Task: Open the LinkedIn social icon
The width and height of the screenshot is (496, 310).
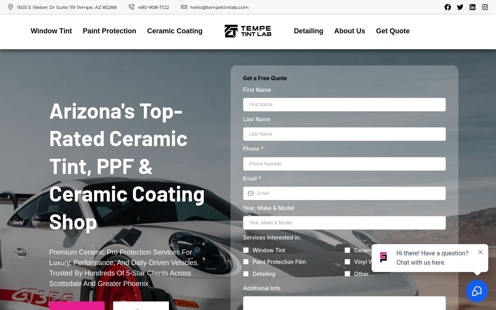Action: click(472, 7)
